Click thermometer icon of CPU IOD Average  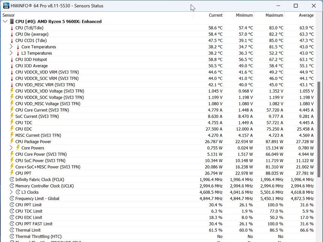tap(12, 66)
